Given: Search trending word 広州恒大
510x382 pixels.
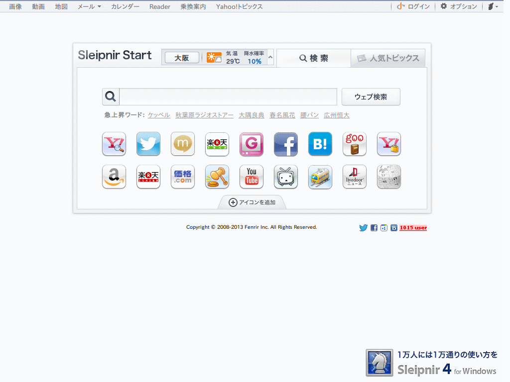Looking at the screenshot, I should click(337, 115).
